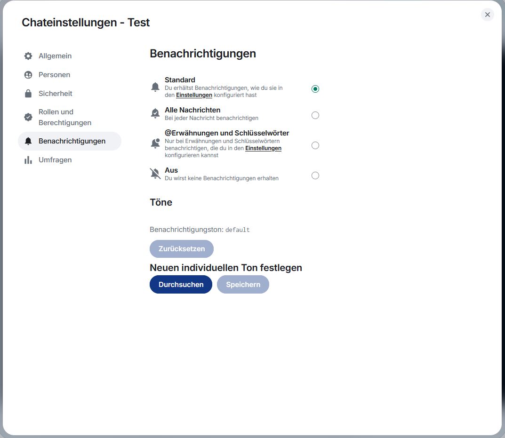
Task: Select the Standard notification radio button
Action: [315, 89]
